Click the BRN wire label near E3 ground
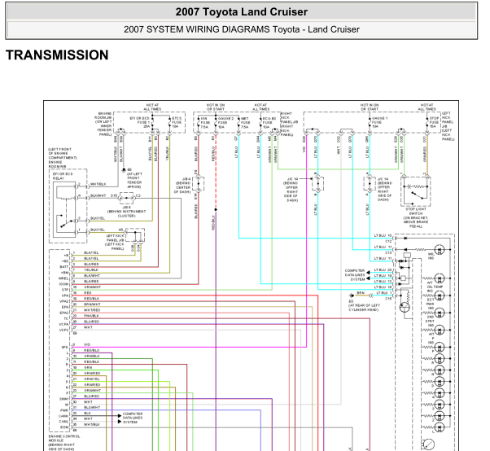This screenshot has height=451, width=490. pos(361,293)
